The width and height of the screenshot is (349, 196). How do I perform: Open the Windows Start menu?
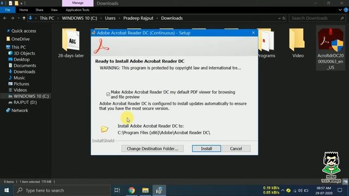point(7,190)
